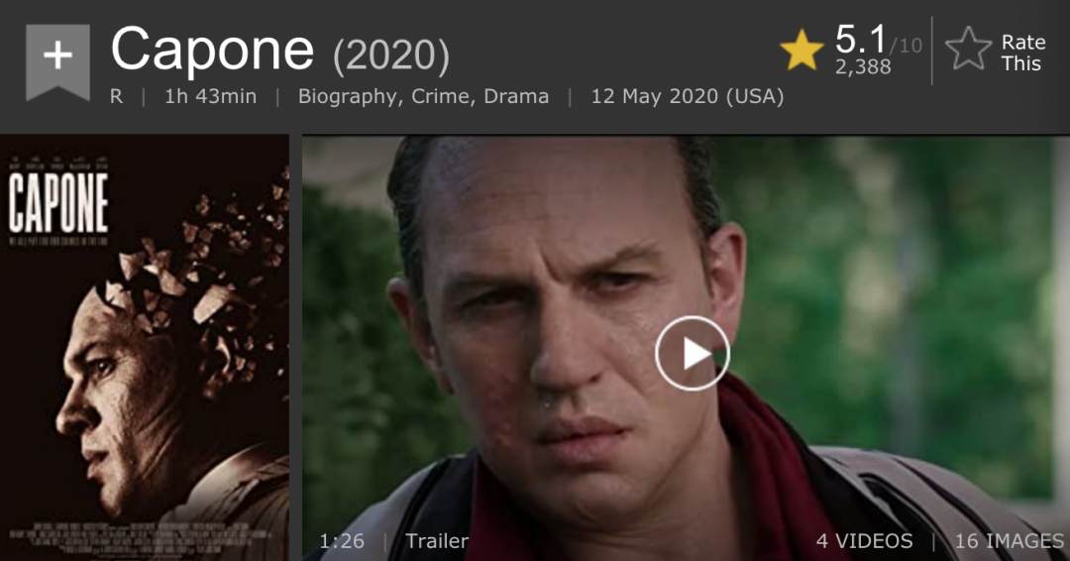Click the 1:26 trailer duration label

pyautogui.click(x=342, y=541)
